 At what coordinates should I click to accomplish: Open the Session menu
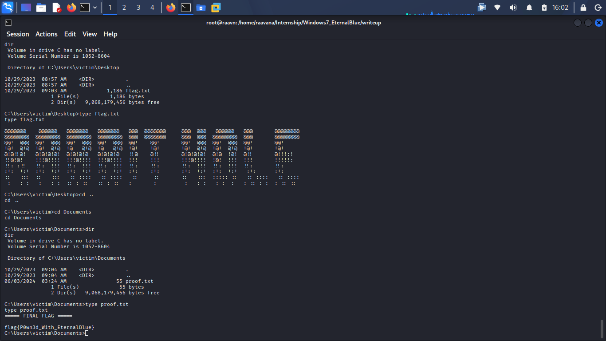click(18, 34)
